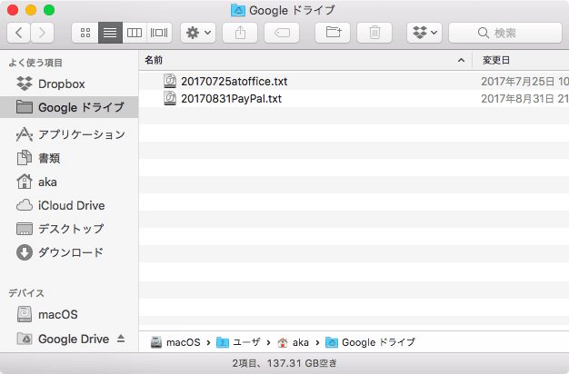Zoom the window with green button
This screenshot has width=569, height=374.
49,10
